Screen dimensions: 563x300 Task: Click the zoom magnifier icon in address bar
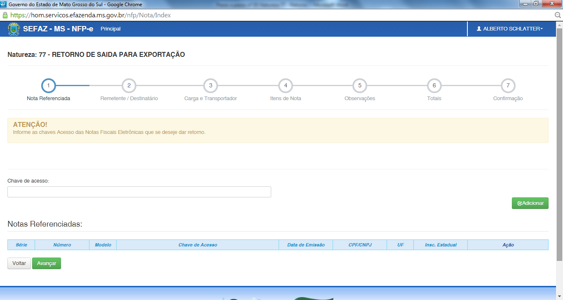558,15
